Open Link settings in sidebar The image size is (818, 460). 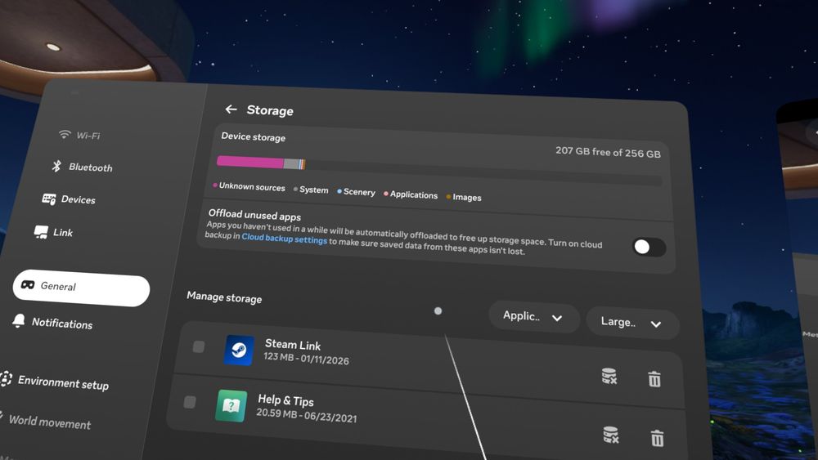(x=53, y=232)
